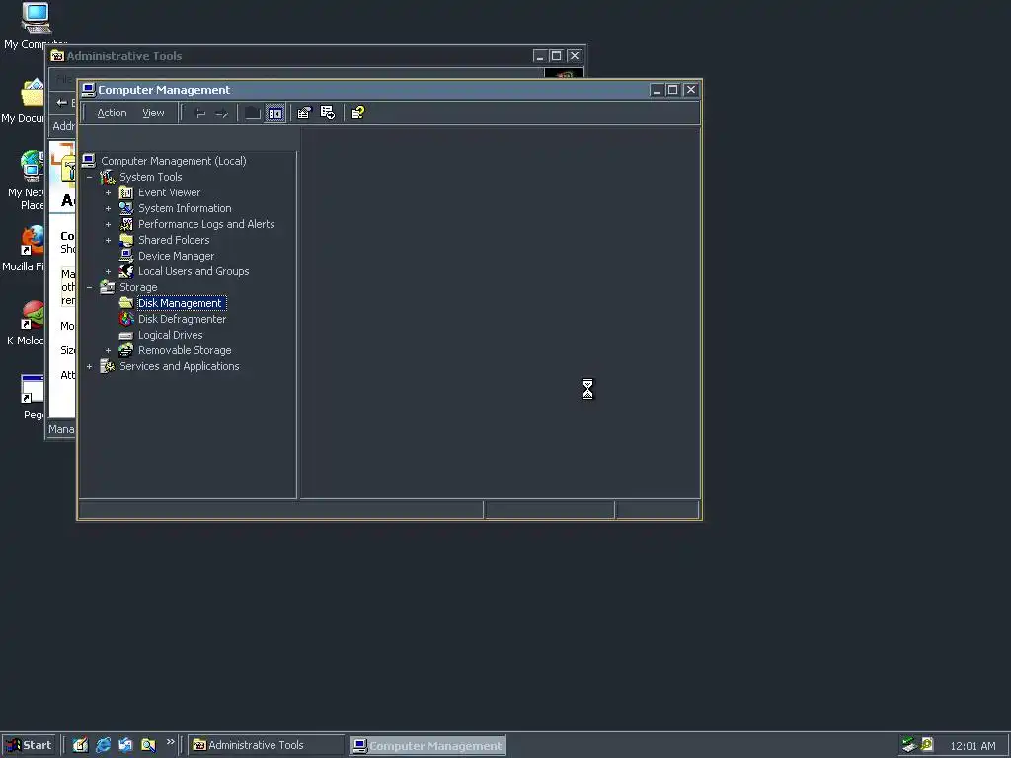
Task: Expand the Shared Folders node
Action: (x=109, y=240)
